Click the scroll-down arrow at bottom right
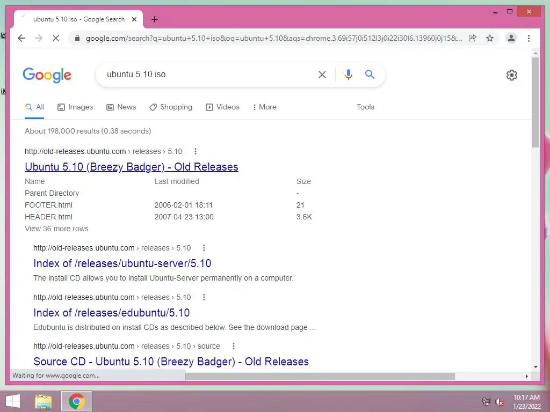The image size is (550, 412). point(535,367)
